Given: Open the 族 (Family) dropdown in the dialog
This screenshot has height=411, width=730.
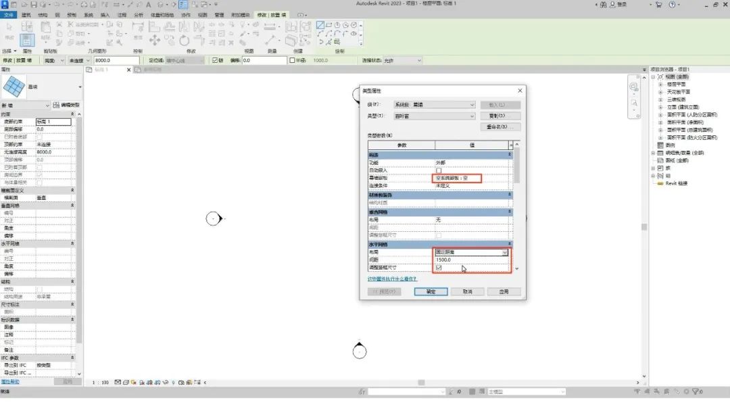Looking at the screenshot, I should (x=435, y=105).
